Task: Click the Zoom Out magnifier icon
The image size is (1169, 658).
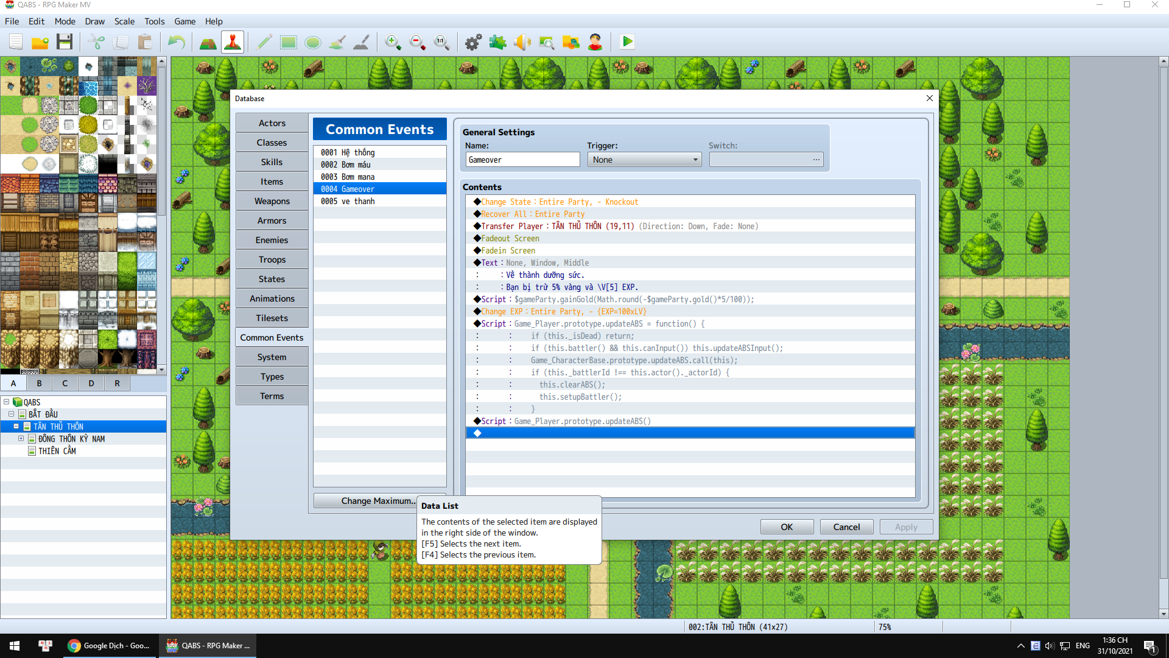Action: (x=418, y=42)
